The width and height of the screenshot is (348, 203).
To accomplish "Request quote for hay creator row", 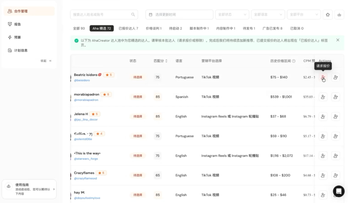I will 323,195.
